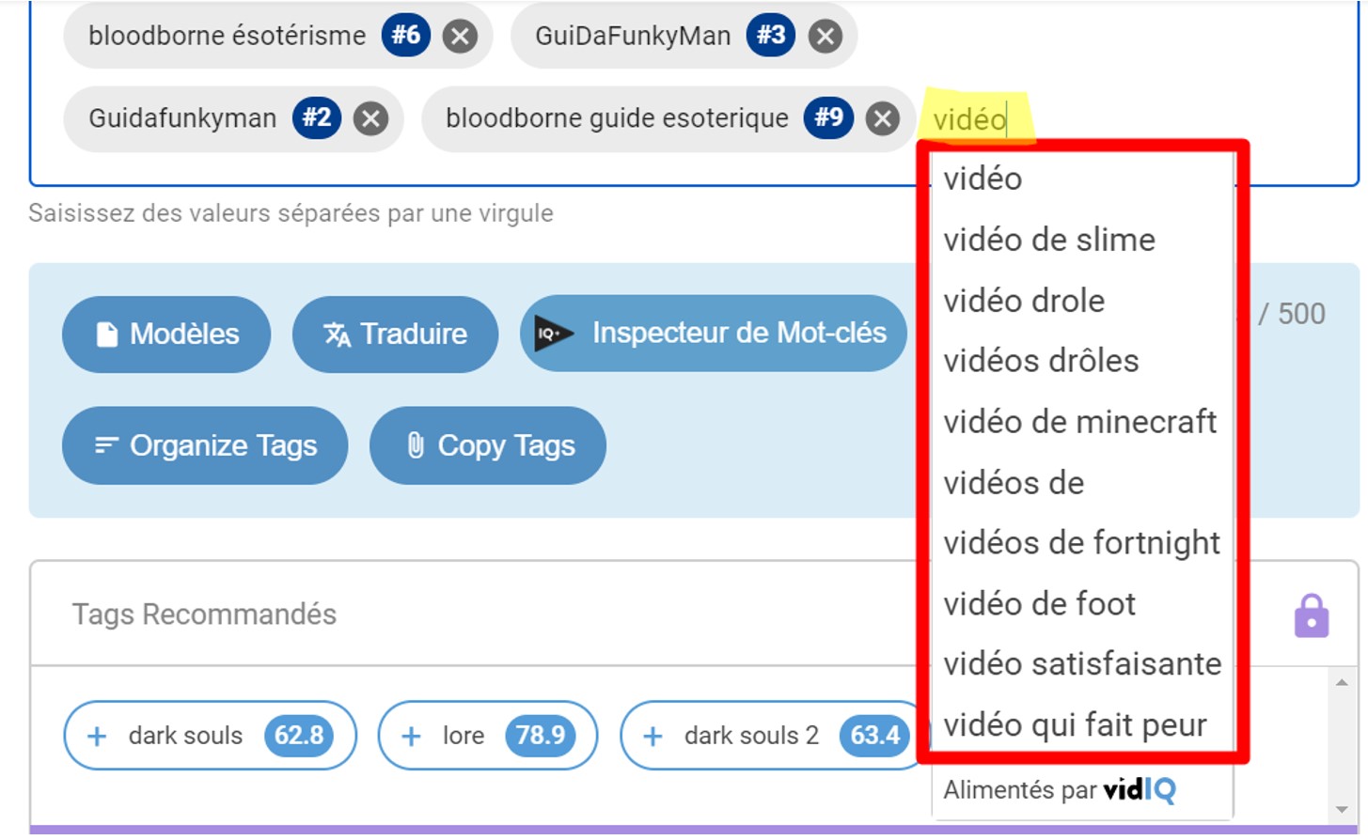
Task: Click the 'bloodborne ésotérisme' tag text
Action: pyautogui.click(x=228, y=36)
